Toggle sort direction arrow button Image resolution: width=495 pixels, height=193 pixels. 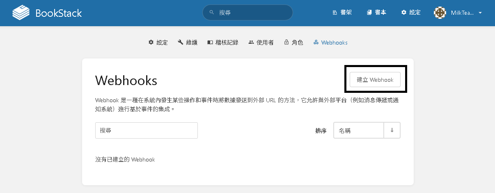[392, 130]
